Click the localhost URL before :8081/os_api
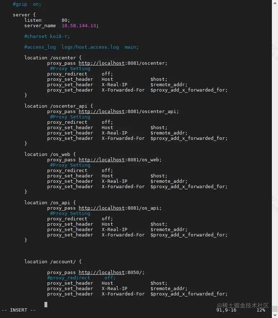 tap(102, 208)
